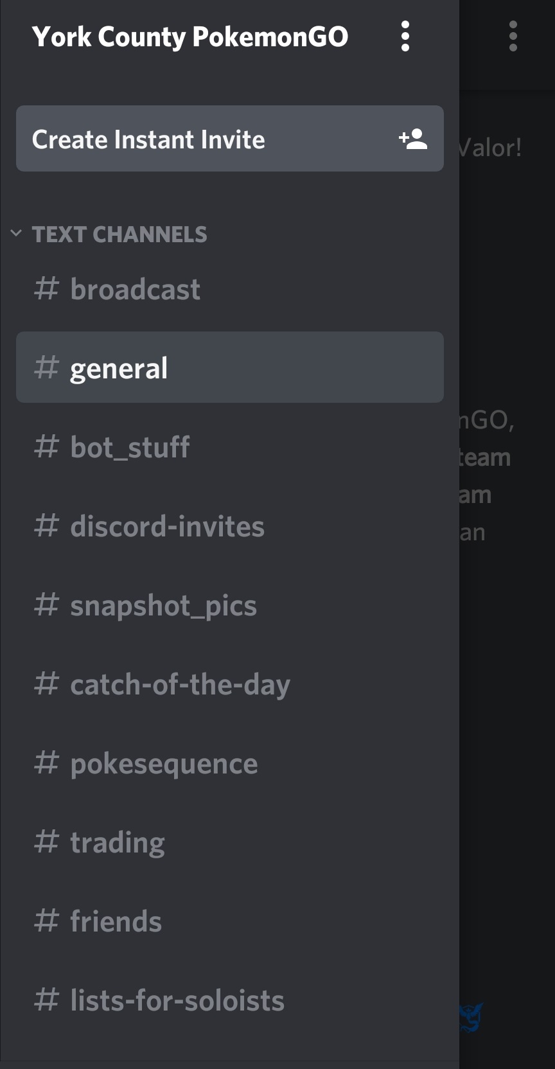Click the Team Mystic emblem icon
This screenshot has width=555, height=1069.
pos(471,1017)
